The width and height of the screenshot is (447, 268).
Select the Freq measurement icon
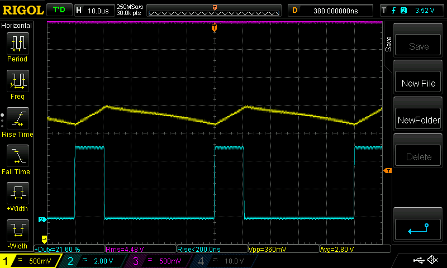point(17,82)
